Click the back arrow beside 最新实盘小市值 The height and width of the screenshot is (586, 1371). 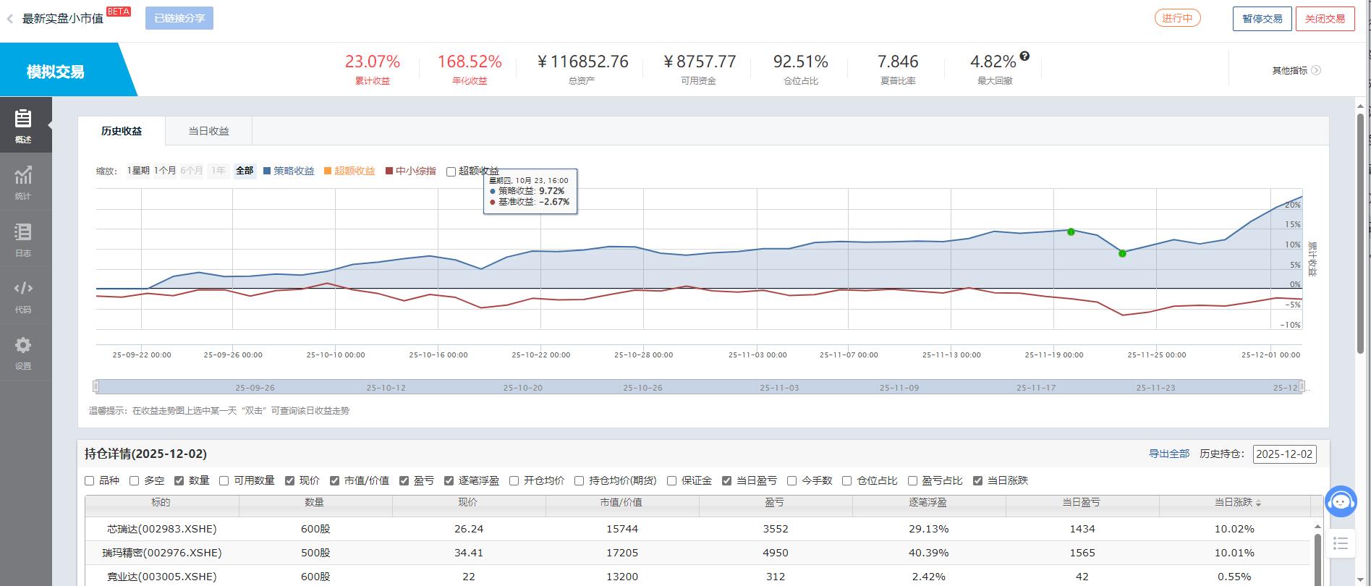coord(10,19)
